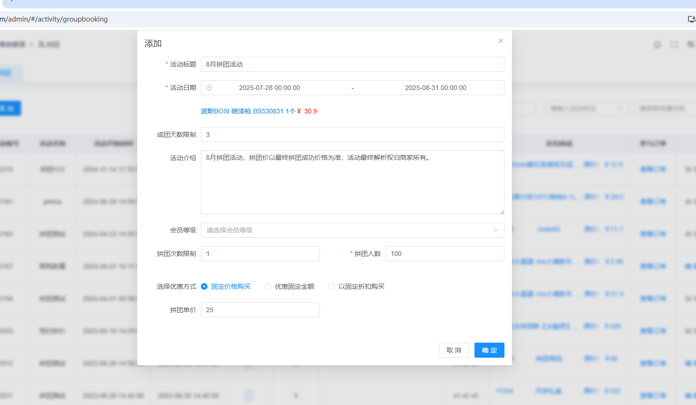Click the 拼团单价 field showing 25
This screenshot has height=405, width=696.
pyautogui.click(x=260, y=310)
